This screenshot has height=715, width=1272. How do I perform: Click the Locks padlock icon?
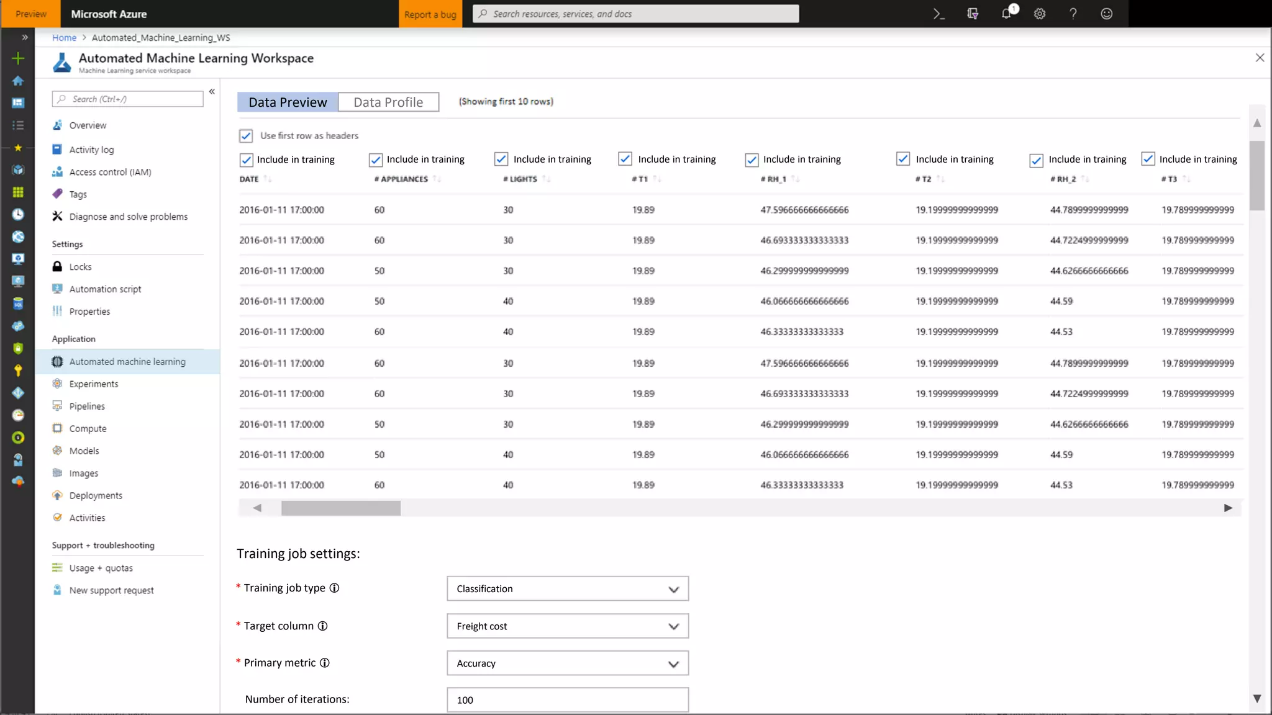pos(57,266)
